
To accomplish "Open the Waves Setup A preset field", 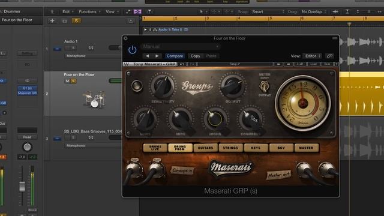I will coord(235,64).
